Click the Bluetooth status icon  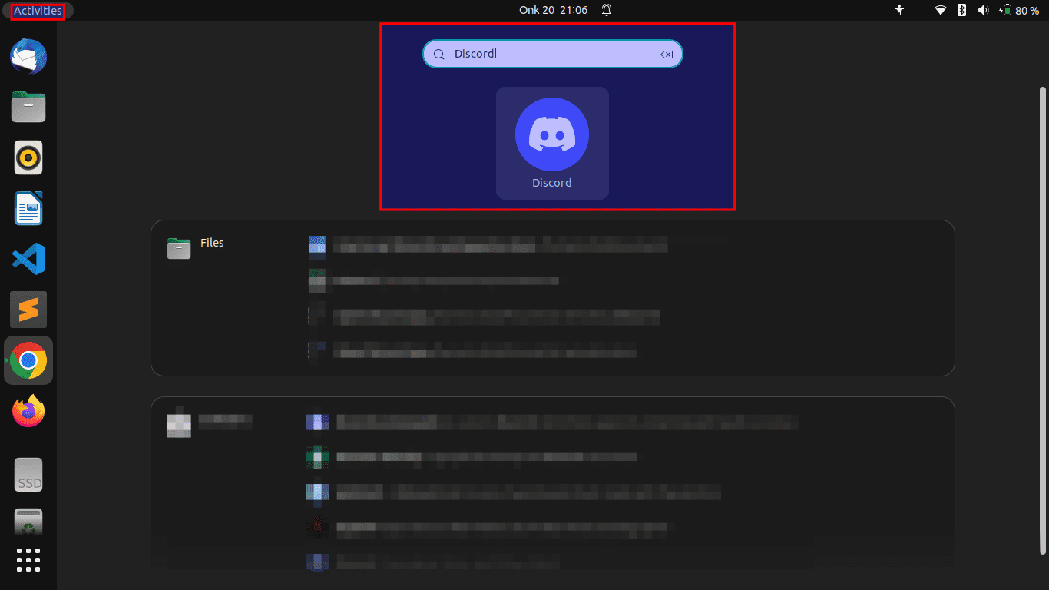click(x=961, y=11)
